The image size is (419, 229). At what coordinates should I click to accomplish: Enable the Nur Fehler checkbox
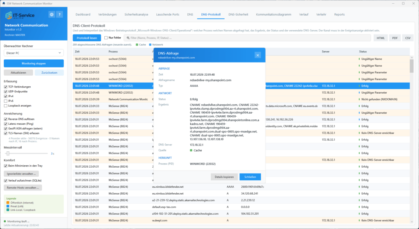pos(106,38)
